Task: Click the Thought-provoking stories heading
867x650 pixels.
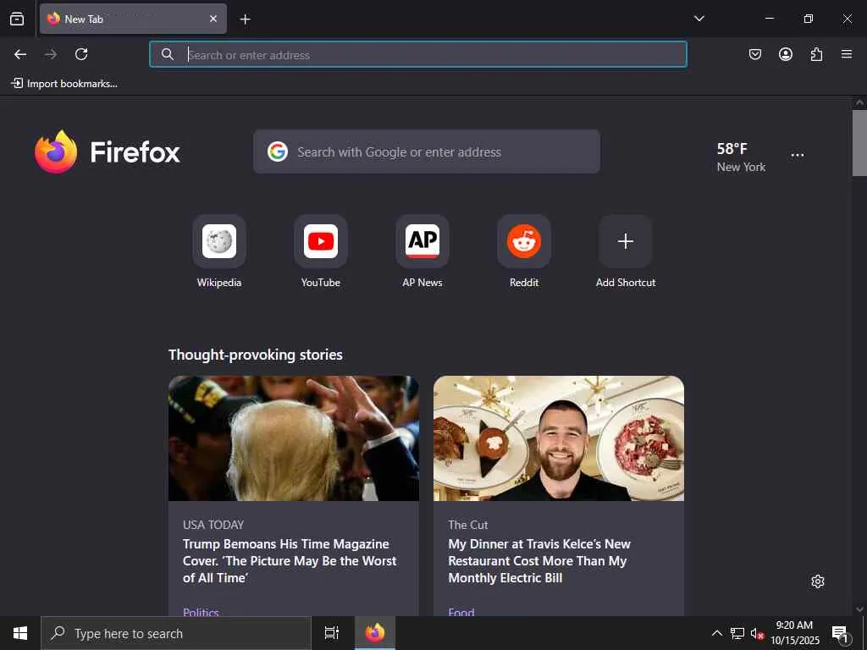Action: pyautogui.click(x=256, y=355)
